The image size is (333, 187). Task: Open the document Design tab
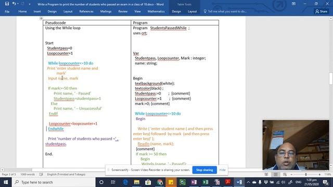(52, 11)
